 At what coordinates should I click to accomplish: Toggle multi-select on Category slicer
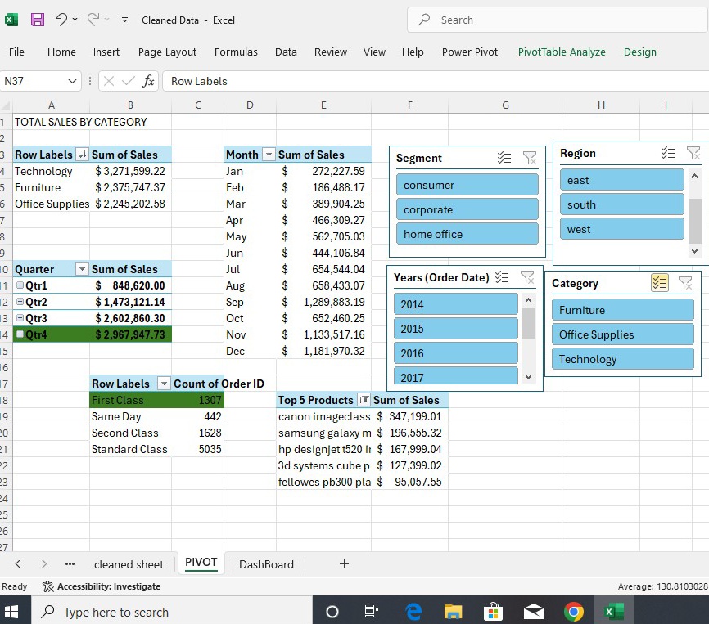click(x=660, y=283)
